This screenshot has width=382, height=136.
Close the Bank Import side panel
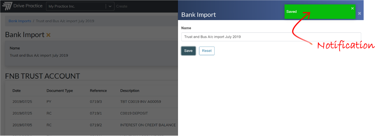pyautogui.click(x=359, y=13)
